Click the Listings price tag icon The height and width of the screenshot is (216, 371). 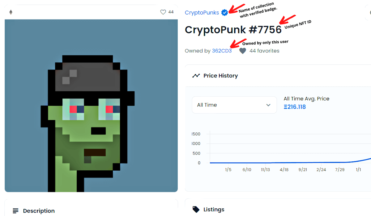(x=196, y=210)
